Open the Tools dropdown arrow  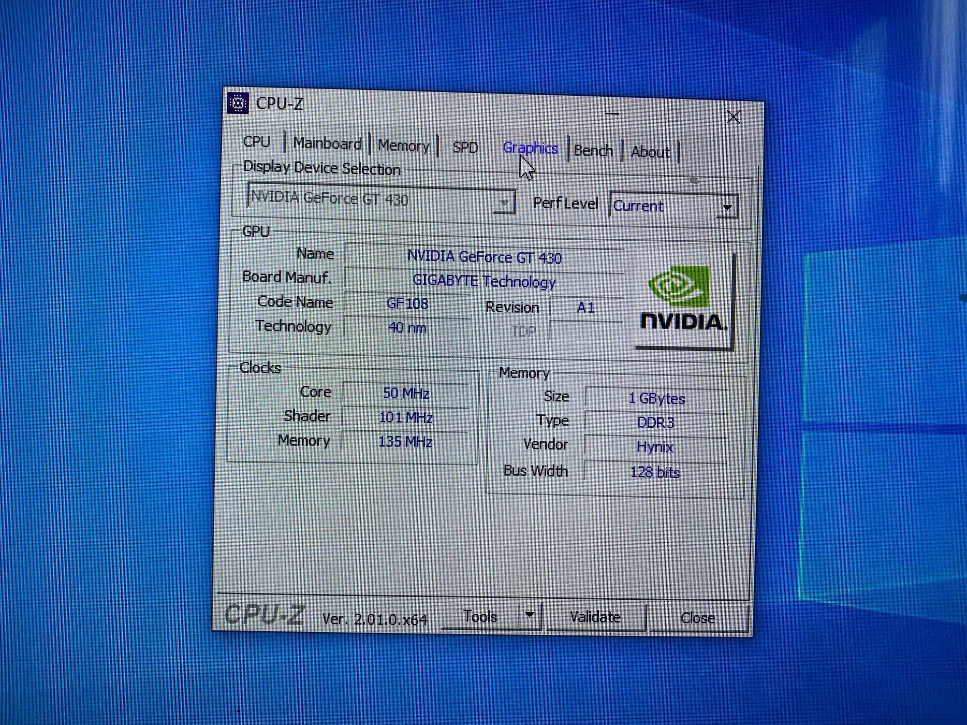(529, 615)
